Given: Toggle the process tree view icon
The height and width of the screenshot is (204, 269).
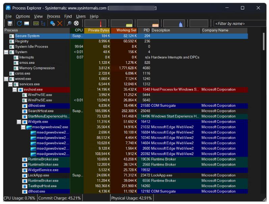Looking at the screenshot, I should pos(43,23).
